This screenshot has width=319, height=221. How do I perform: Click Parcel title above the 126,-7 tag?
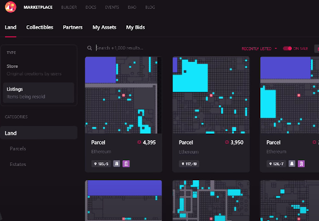[x=273, y=142]
